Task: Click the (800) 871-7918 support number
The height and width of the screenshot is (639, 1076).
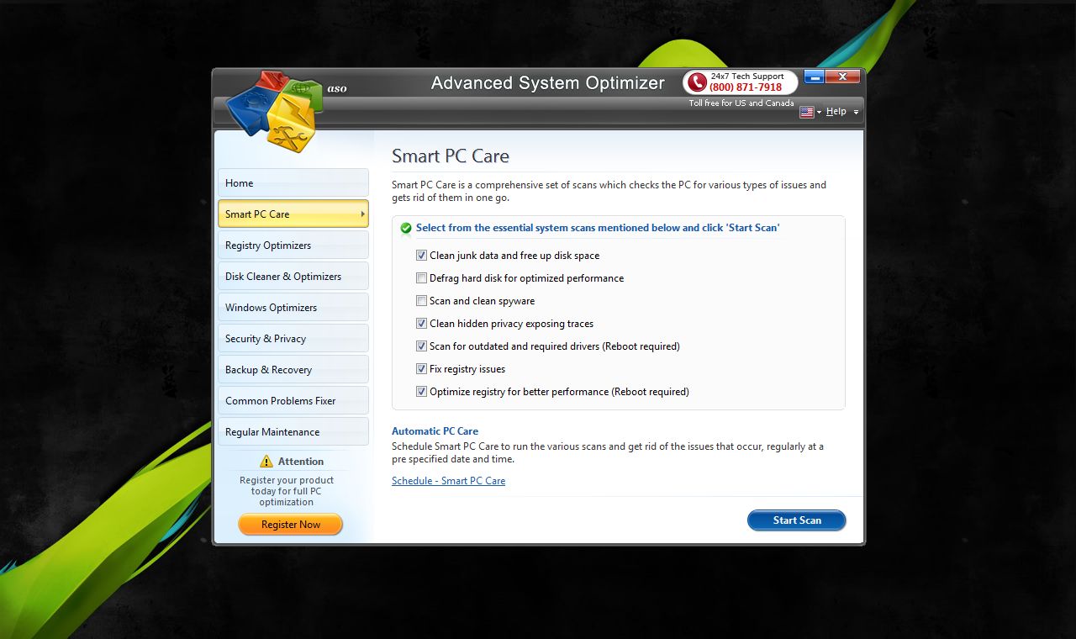Action: (746, 87)
